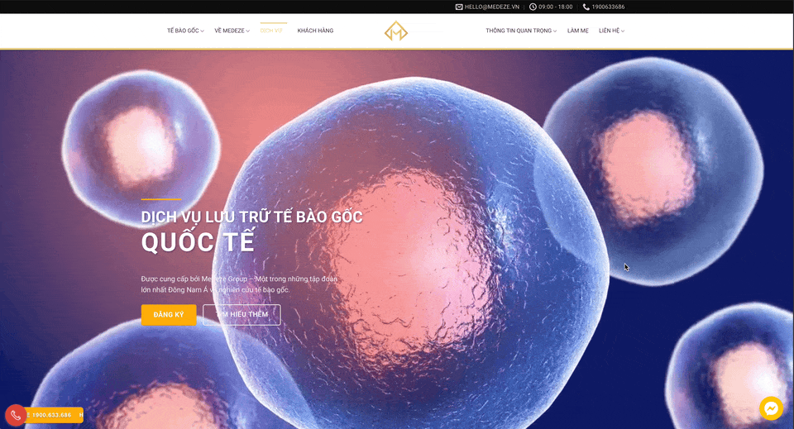
Task: Click the orange 1900.633.686 hotline badge
Action: tap(54, 415)
